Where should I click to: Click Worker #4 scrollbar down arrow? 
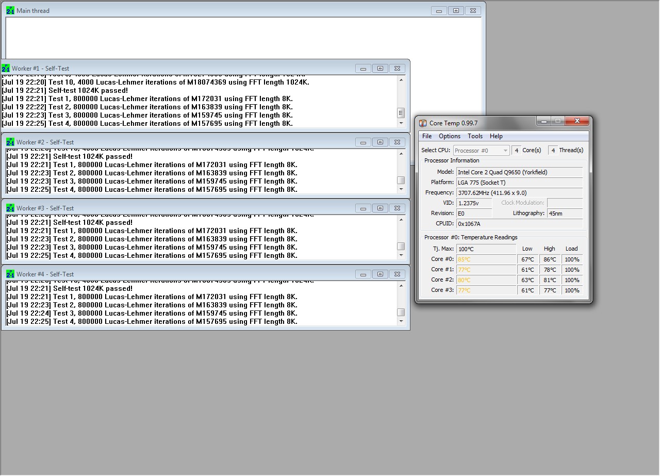tap(401, 321)
